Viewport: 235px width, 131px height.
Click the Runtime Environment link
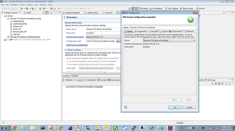75,37
